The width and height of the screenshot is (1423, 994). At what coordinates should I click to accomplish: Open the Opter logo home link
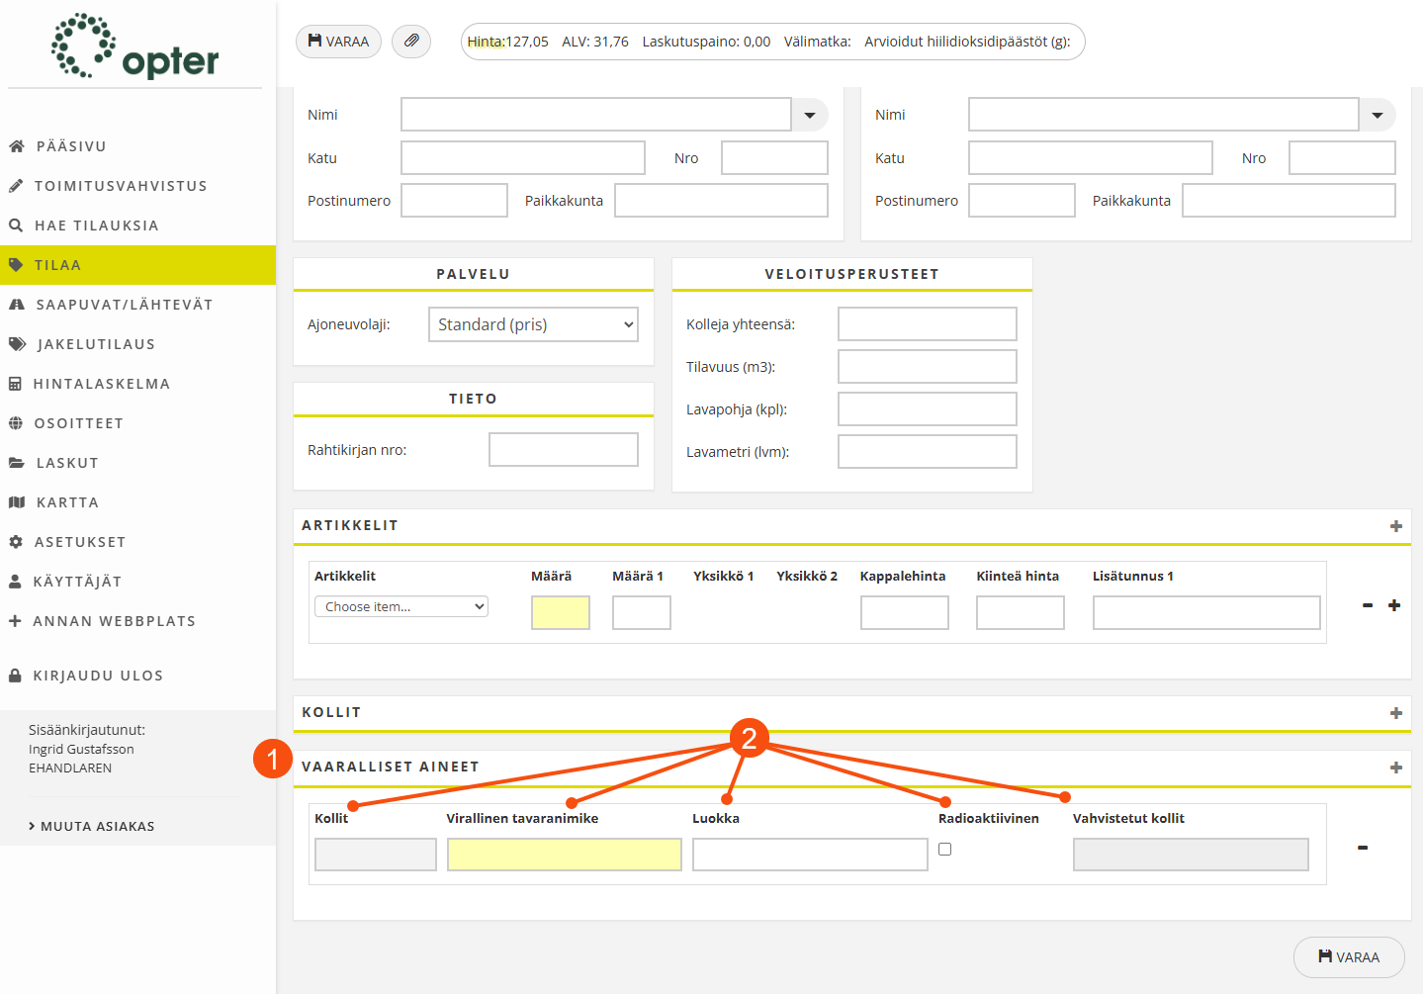135,47
